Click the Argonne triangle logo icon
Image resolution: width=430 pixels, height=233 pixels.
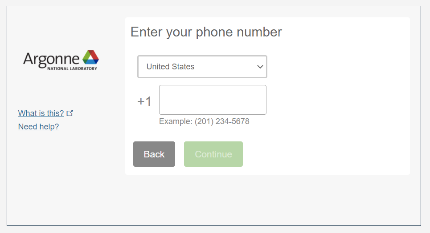click(x=91, y=57)
